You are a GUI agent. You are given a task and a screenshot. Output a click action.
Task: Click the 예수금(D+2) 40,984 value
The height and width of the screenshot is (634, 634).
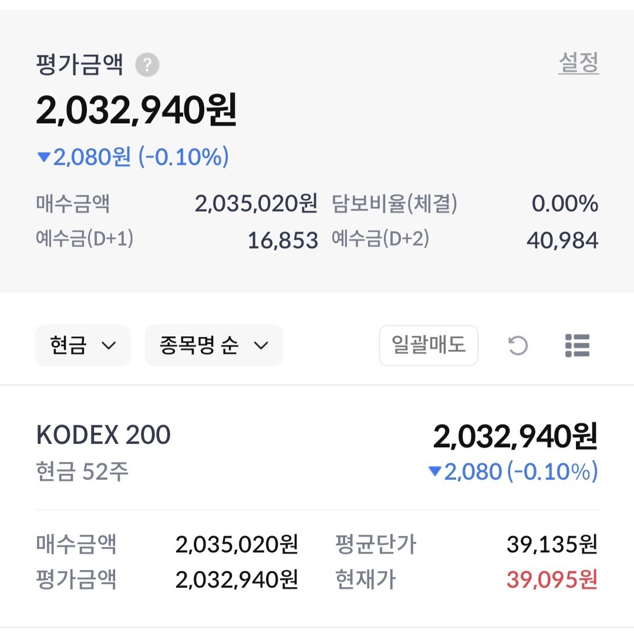click(562, 240)
